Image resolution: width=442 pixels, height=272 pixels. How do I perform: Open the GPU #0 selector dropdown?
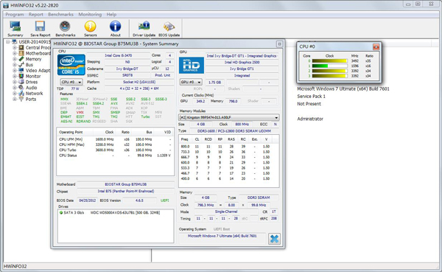pyautogui.click(x=191, y=82)
